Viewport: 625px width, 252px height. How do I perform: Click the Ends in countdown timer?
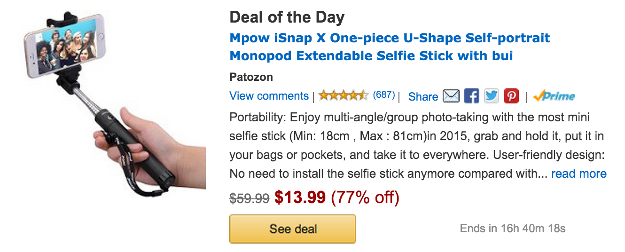tap(512, 229)
